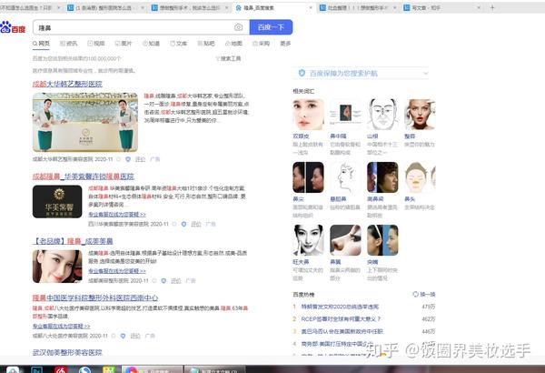The image size is (545, 373).
Task: Open 评价 for 成都八大处医疗美容医院
Action: tap(134, 336)
